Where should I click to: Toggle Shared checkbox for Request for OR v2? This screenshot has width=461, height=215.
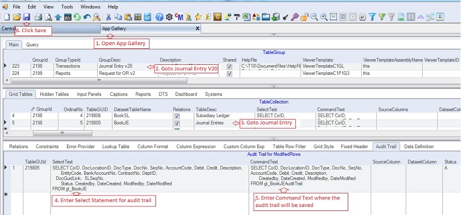[229, 74]
